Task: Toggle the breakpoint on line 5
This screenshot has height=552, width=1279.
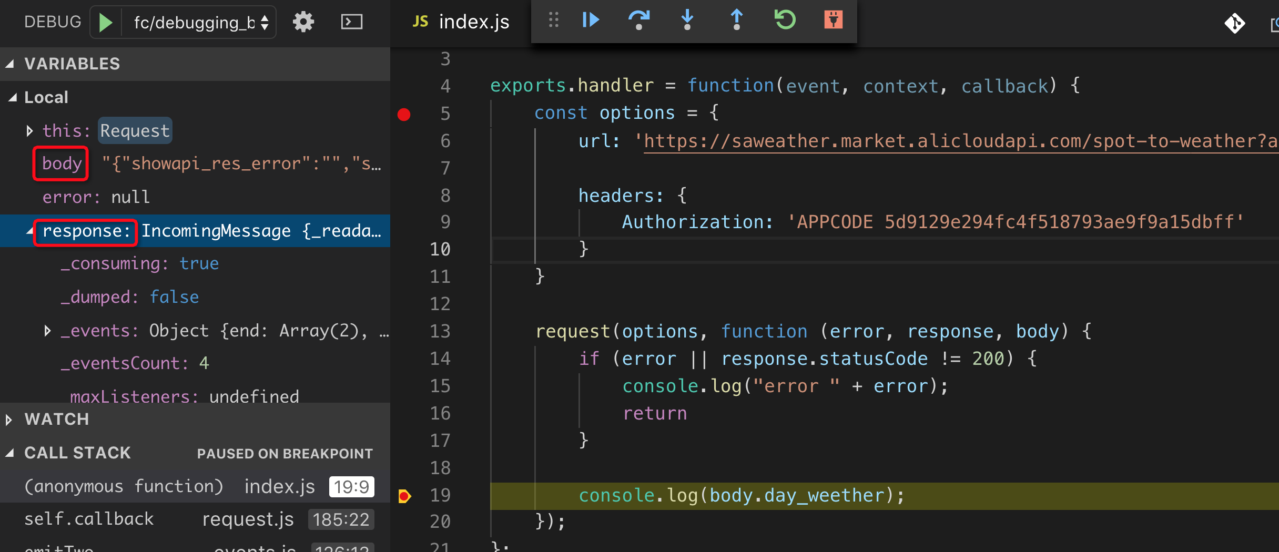Action: tap(404, 114)
